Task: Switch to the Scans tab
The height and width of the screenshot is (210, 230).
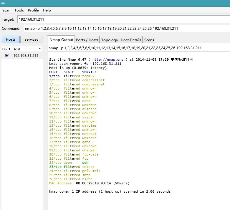Action: [x=149, y=40]
